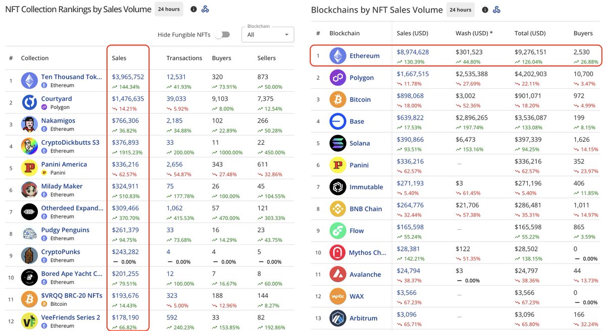Click Courtyard collection logo
Viewport: 606px width, 331px height.
(x=29, y=102)
